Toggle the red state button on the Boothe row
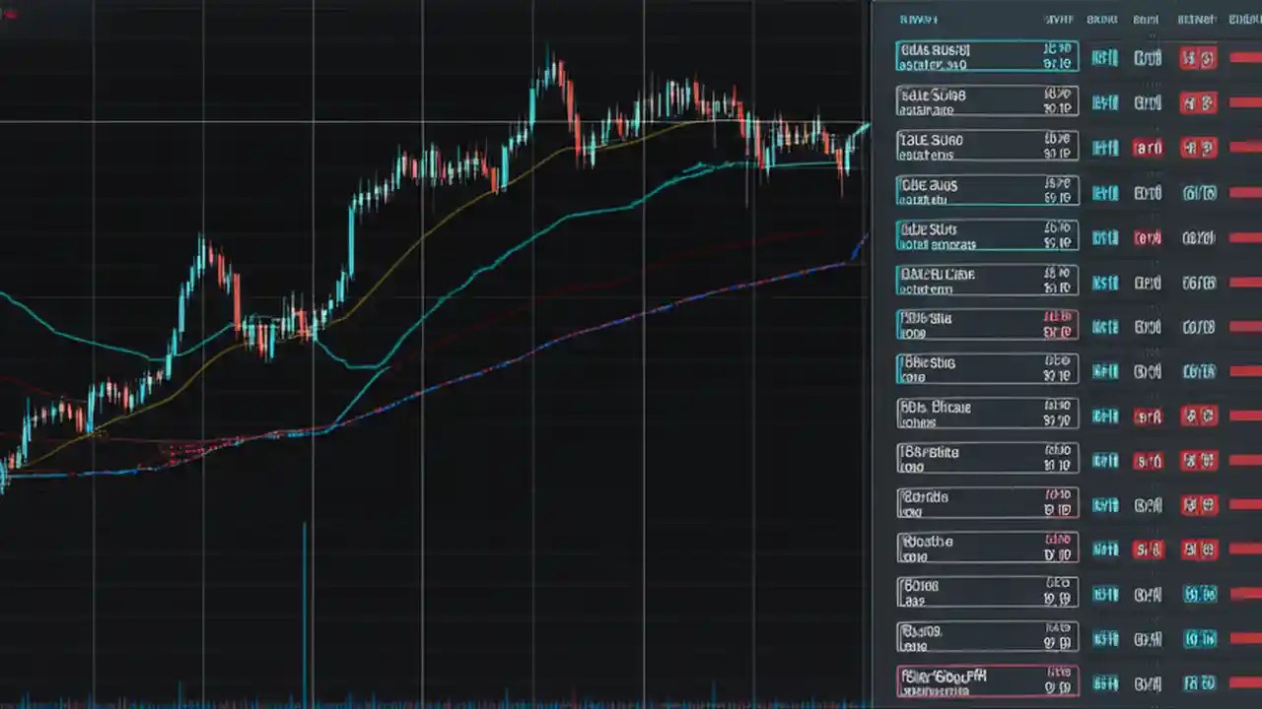This screenshot has width=1262, height=709. click(x=1148, y=549)
